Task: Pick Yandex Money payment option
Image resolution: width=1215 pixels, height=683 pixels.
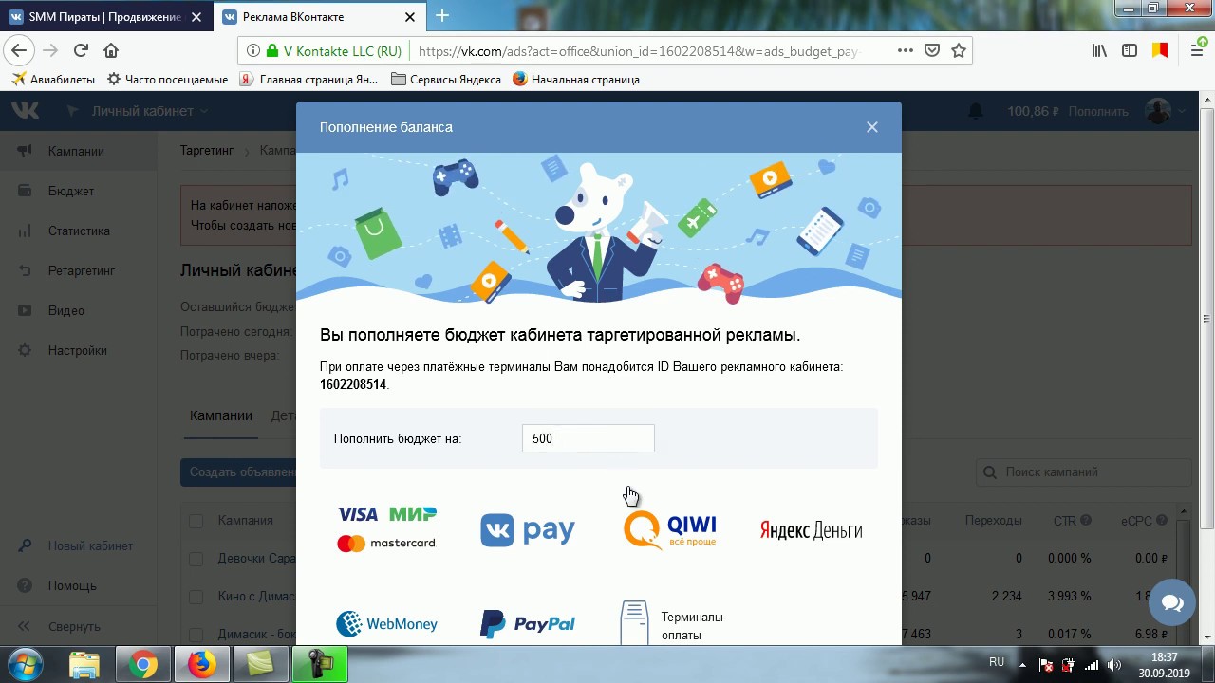Action: pos(811,530)
